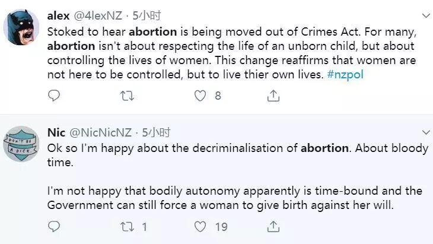Open alex's profile via display name
This screenshot has height=244, width=433.
click(59, 15)
